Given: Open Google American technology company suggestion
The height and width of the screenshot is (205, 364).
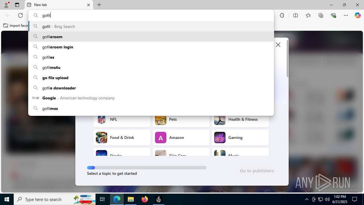Looking at the screenshot, I should pyautogui.click(x=151, y=98).
